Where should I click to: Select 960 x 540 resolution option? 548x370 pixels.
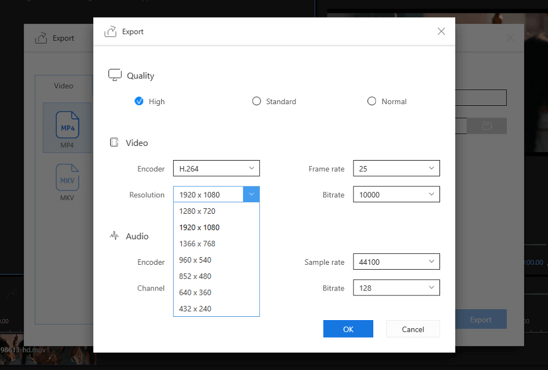[195, 260]
